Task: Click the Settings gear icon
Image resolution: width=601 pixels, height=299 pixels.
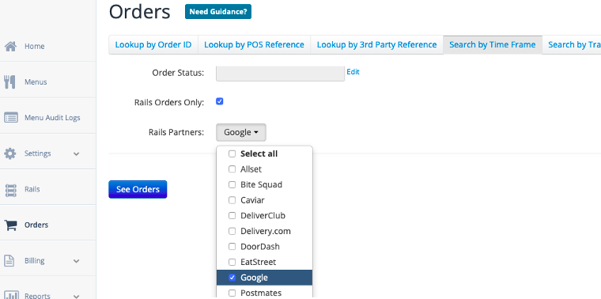Action: point(10,153)
